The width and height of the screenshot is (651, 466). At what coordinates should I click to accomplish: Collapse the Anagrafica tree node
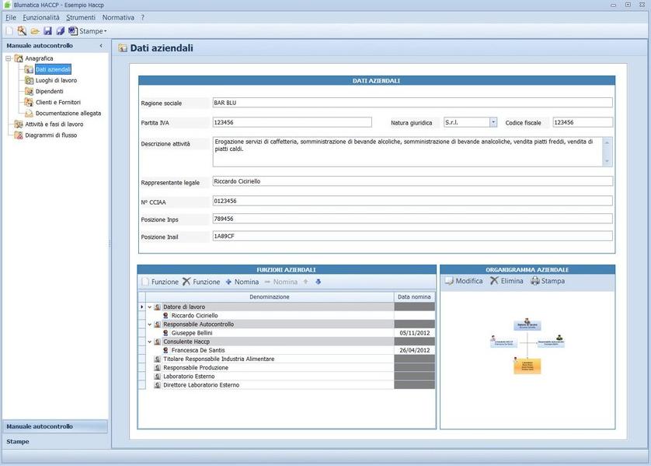click(x=9, y=58)
